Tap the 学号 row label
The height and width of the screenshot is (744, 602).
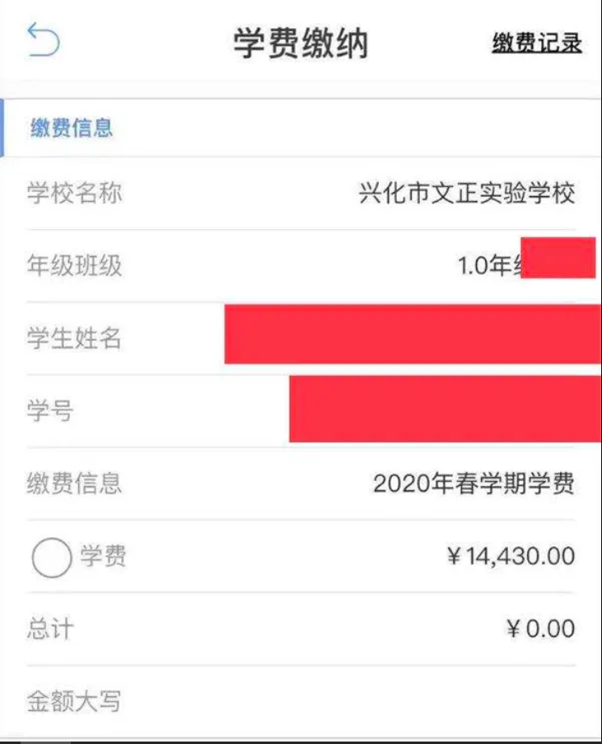pos(49,409)
